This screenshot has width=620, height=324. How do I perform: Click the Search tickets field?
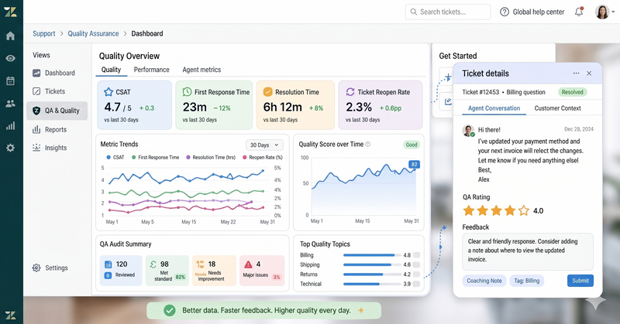click(x=448, y=12)
